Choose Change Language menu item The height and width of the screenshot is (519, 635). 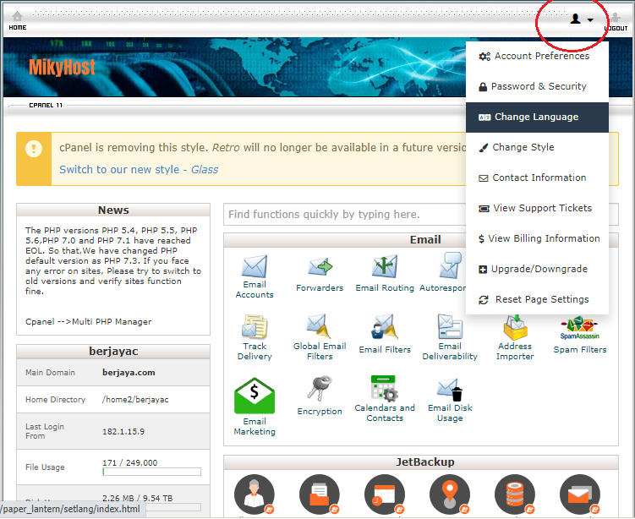(537, 117)
